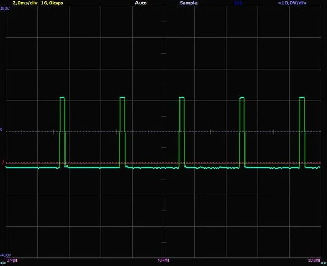The width and height of the screenshot is (327, 266).
Task: Click the 40,0V top voltage label
Action: [x=4, y=9]
